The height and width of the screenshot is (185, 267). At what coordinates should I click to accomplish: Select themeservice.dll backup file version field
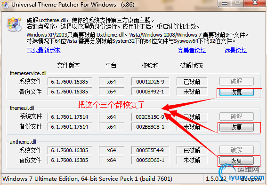(x=70, y=92)
